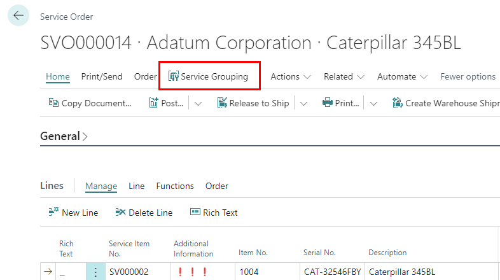The height and width of the screenshot is (280, 500).
Task: Click Delete Line
Action: pyautogui.click(x=144, y=213)
